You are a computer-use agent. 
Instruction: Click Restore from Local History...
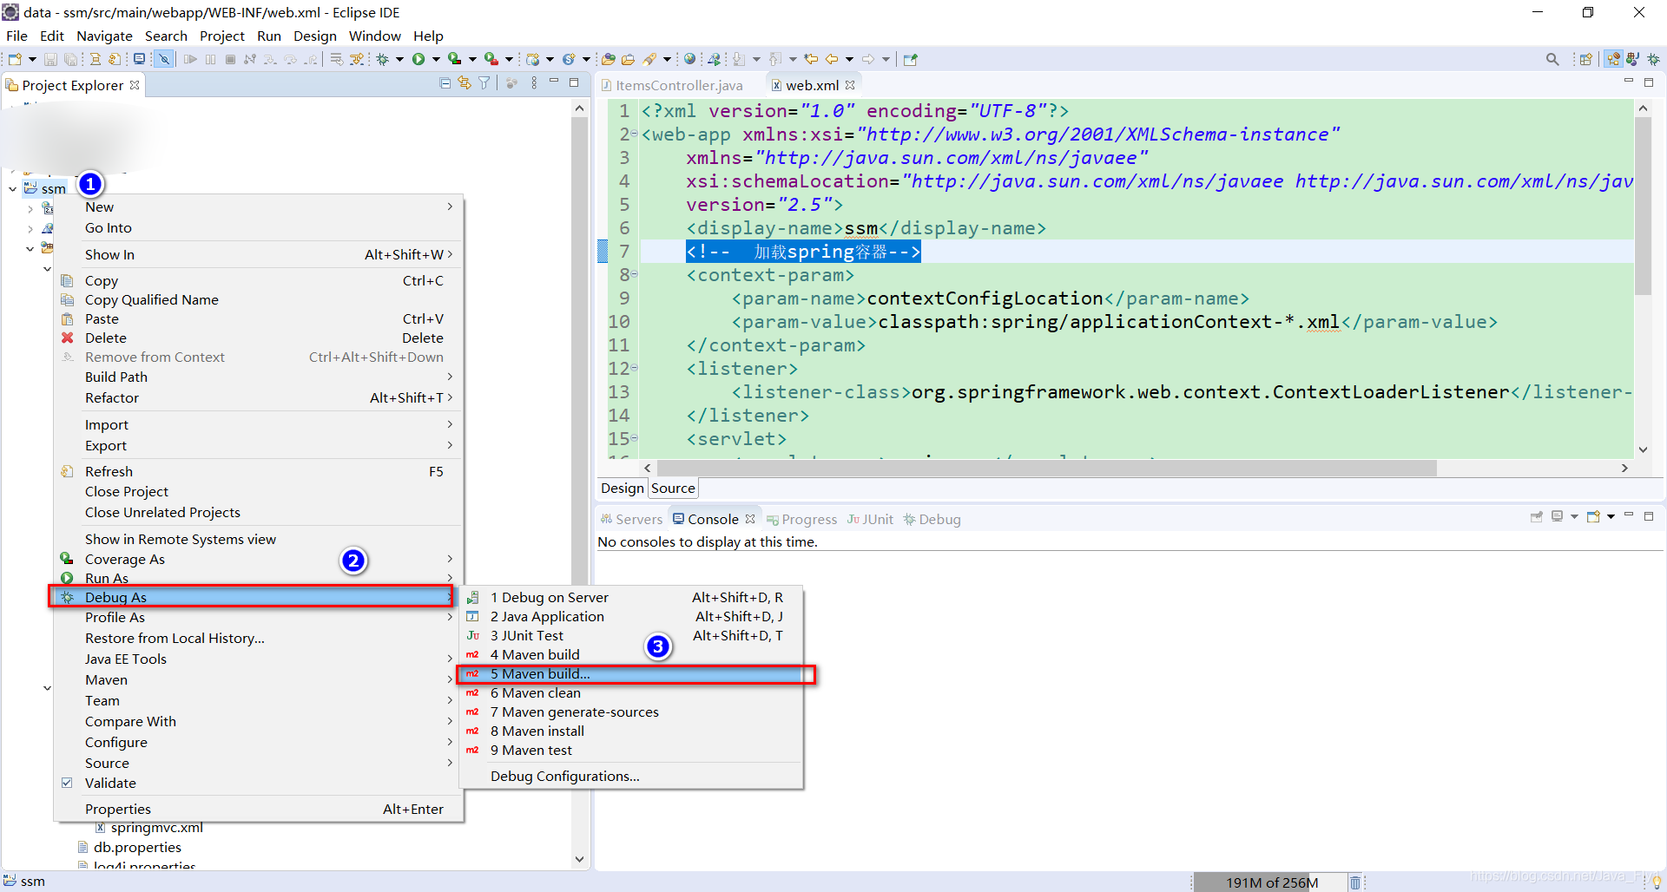[x=258, y=638]
